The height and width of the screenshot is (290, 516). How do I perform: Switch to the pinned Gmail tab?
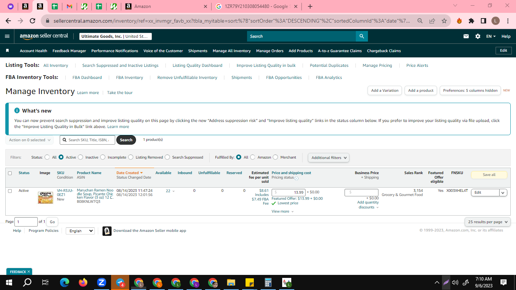(69, 6)
